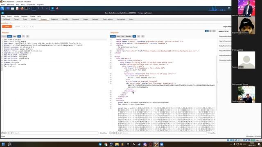Toggle non-printable characters in Response
Screen dimensions: 262x147
click(x=138, y=36)
